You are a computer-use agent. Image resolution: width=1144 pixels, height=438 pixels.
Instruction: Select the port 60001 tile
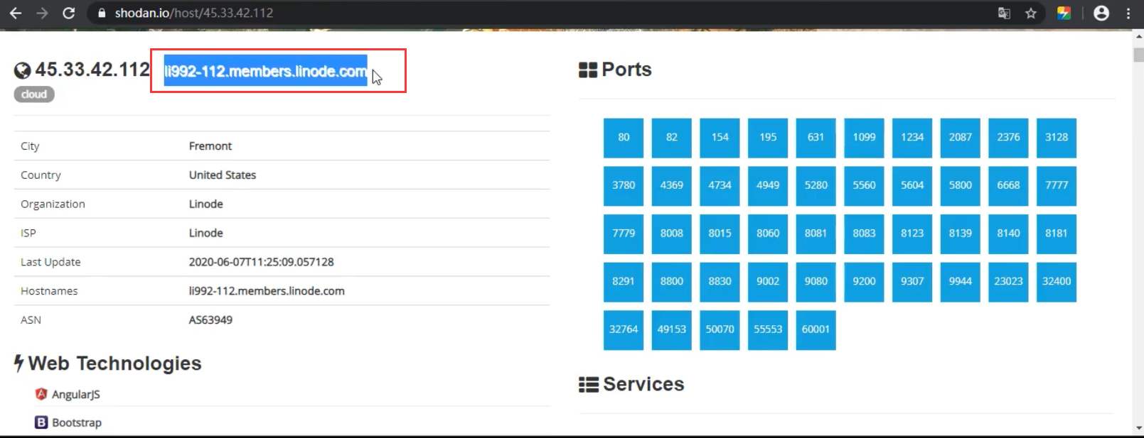pos(816,329)
